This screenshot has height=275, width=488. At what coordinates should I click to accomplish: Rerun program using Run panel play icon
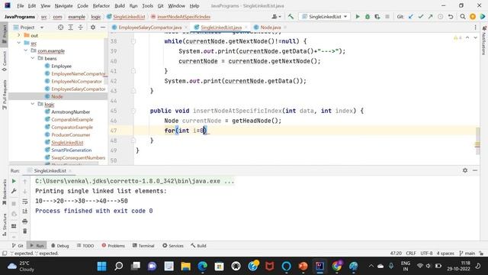(x=14, y=181)
